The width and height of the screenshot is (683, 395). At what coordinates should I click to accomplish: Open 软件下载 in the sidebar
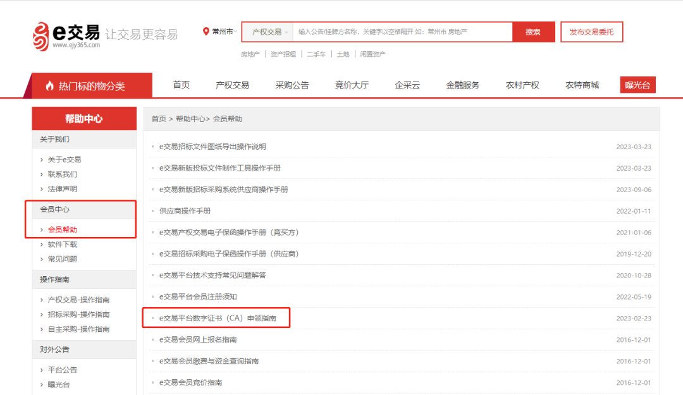[62, 245]
